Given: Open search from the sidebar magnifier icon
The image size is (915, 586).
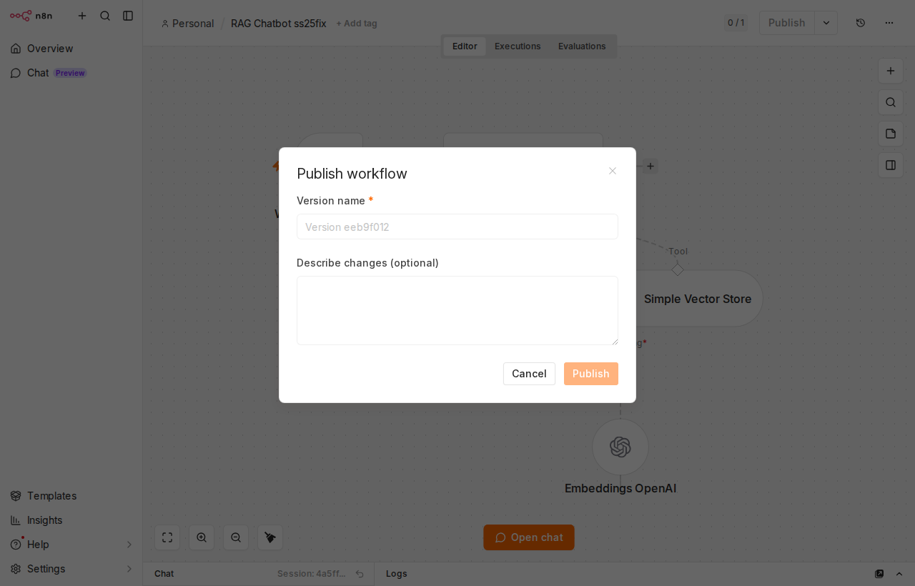Looking at the screenshot, I should tap(105, 16).
